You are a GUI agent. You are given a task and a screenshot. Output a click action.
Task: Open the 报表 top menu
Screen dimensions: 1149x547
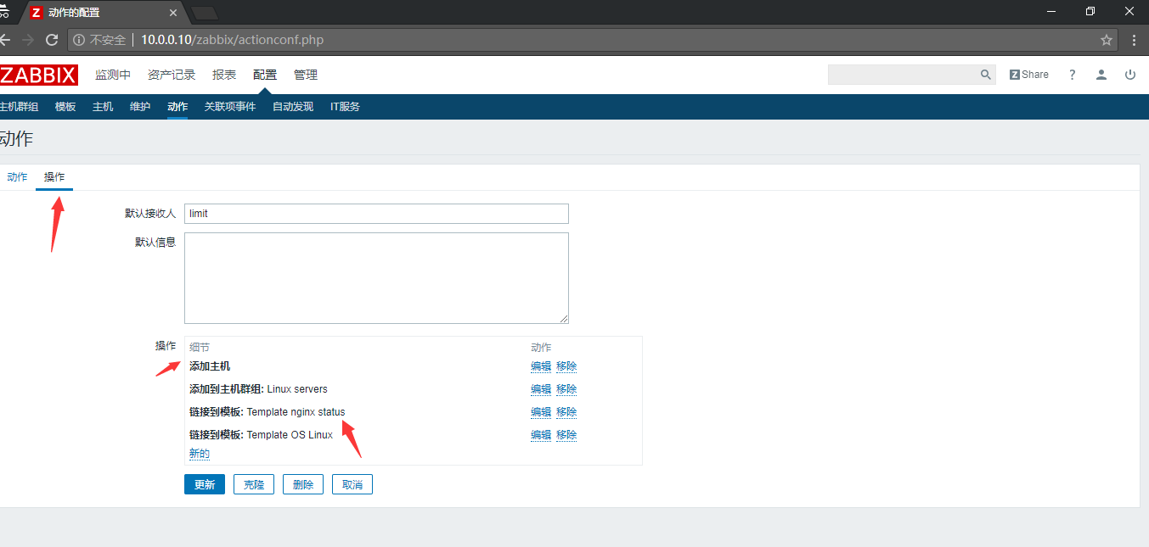tap(224, 75)
